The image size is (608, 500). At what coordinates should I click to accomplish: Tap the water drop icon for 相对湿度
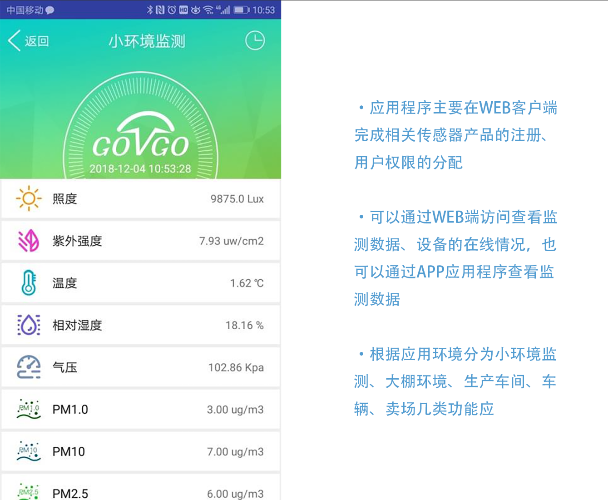[29, 325]
